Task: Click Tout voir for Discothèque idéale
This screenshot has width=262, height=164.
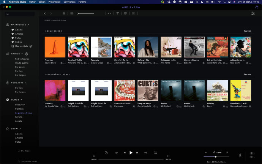Action: (x=247, y=74)
